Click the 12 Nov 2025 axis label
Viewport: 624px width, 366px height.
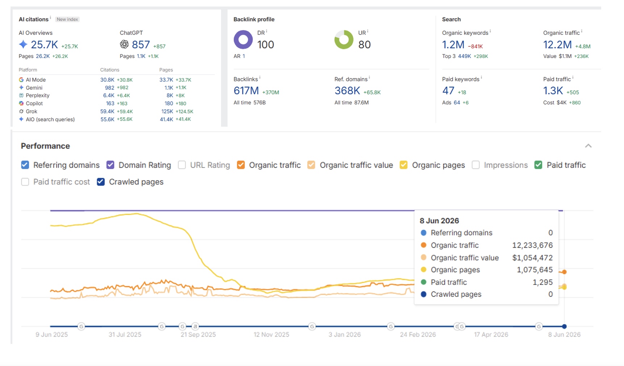(x=271, y=335)
